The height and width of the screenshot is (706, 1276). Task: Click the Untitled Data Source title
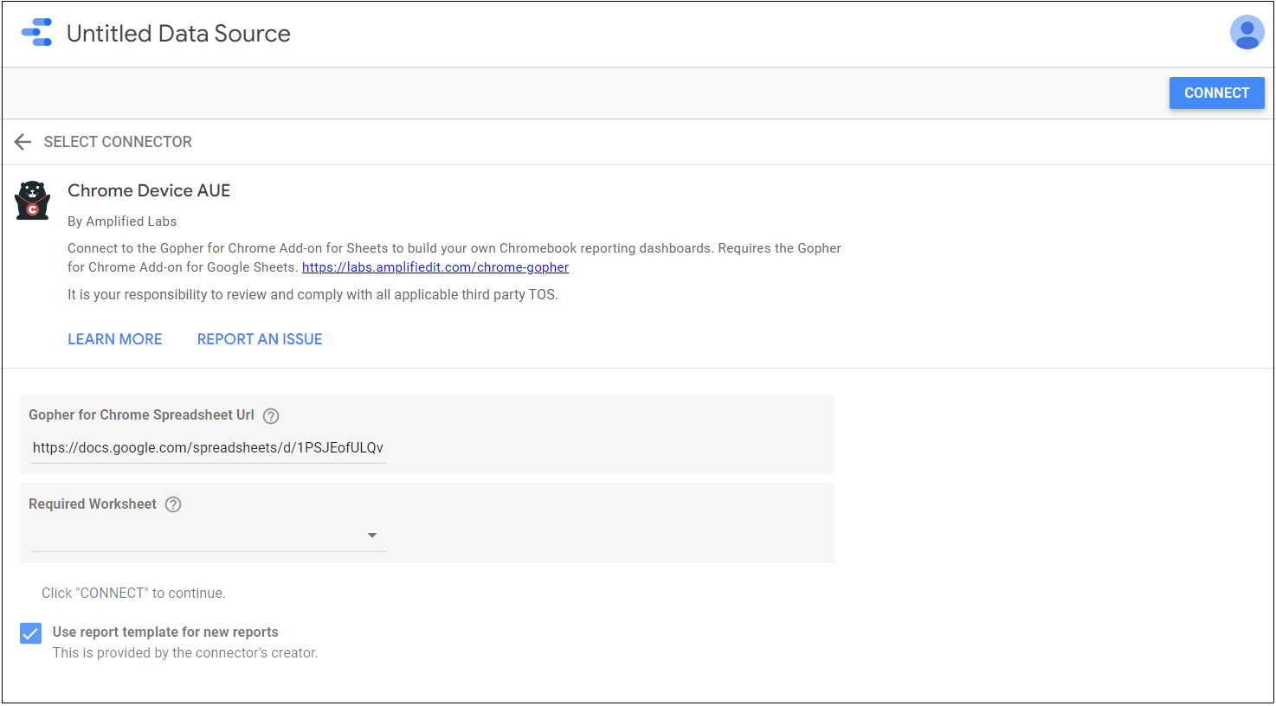click(178, 34)
